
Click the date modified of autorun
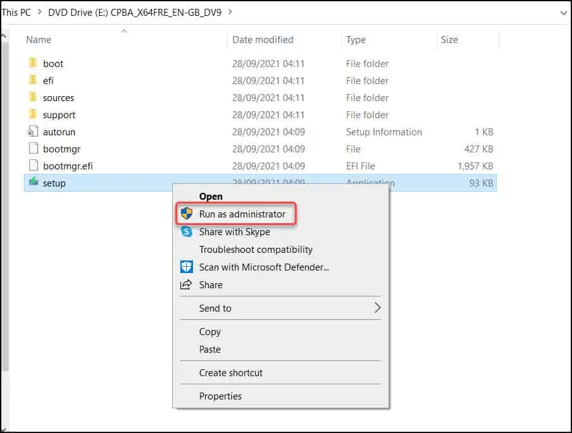pyautogui.click(x=268, y=132)
